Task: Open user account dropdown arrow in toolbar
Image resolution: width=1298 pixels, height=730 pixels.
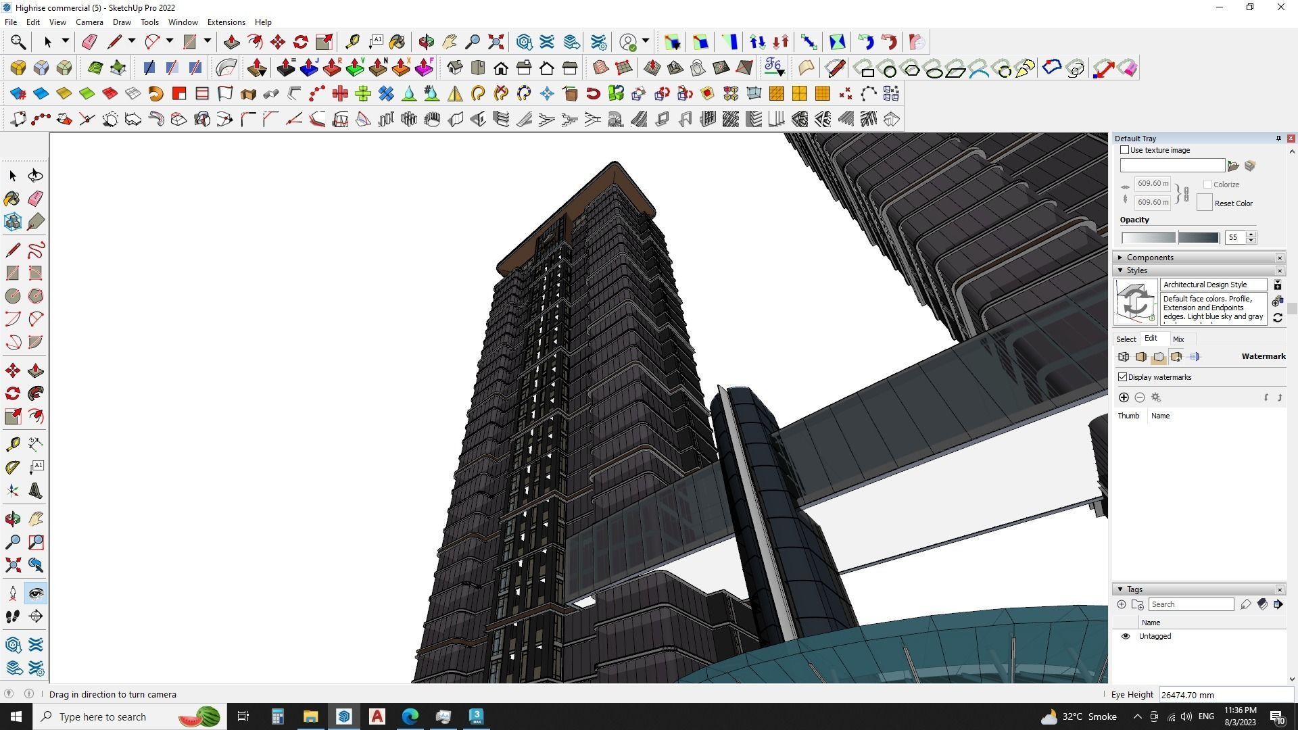Action: coord(646,41)
